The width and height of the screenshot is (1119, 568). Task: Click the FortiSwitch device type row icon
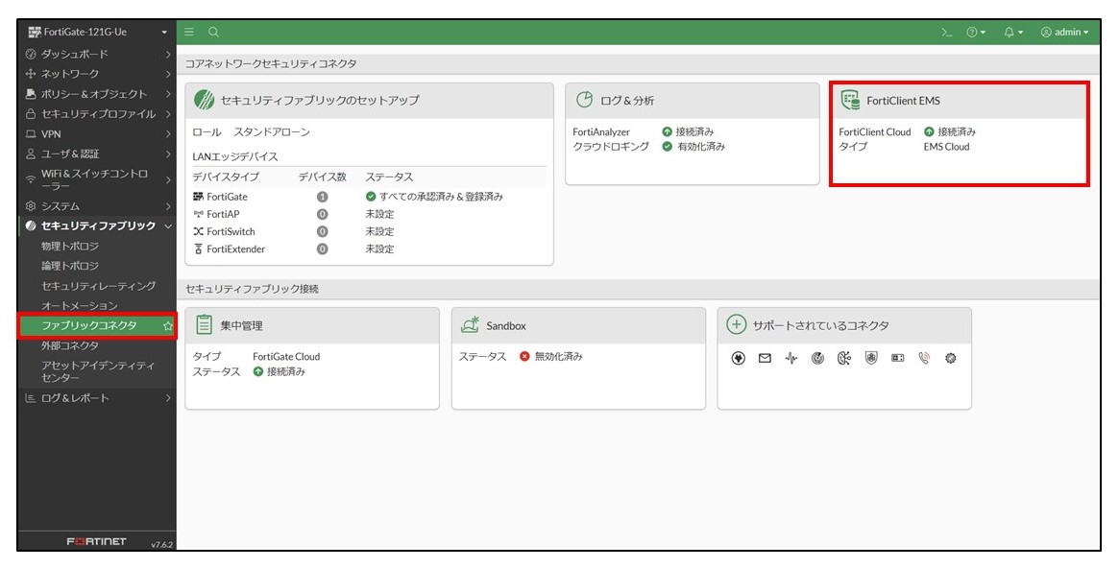[x=199, y=231]
